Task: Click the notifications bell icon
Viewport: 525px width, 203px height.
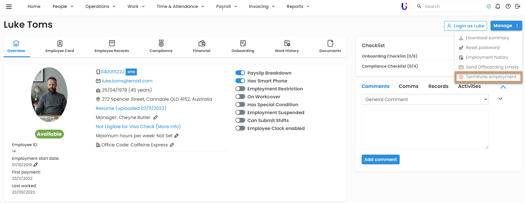Action: click(498, 6)
